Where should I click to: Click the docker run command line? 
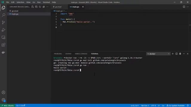tap(98, 58)
